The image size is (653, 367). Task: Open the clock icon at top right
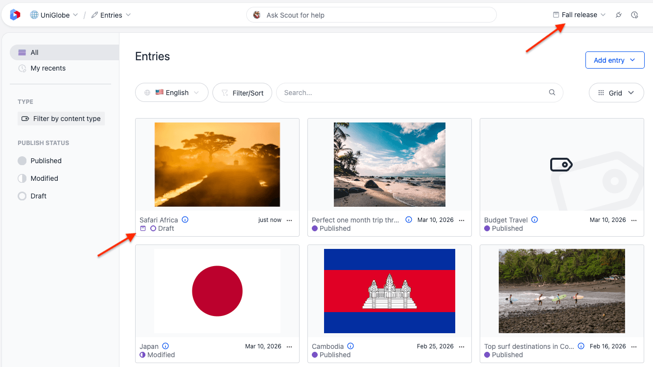[x=635, y=15]
